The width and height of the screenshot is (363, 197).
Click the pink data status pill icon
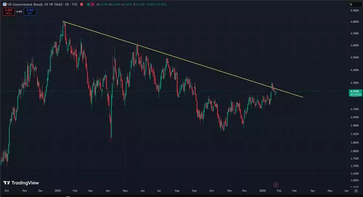pyautogui.click(x=92, y=4)
